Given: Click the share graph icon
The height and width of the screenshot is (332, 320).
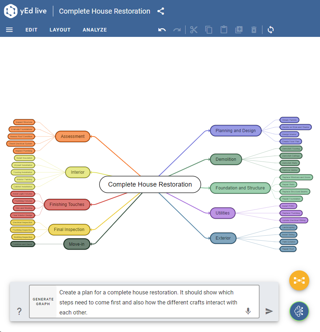Looking at the screenshot, I should [161, 11].
